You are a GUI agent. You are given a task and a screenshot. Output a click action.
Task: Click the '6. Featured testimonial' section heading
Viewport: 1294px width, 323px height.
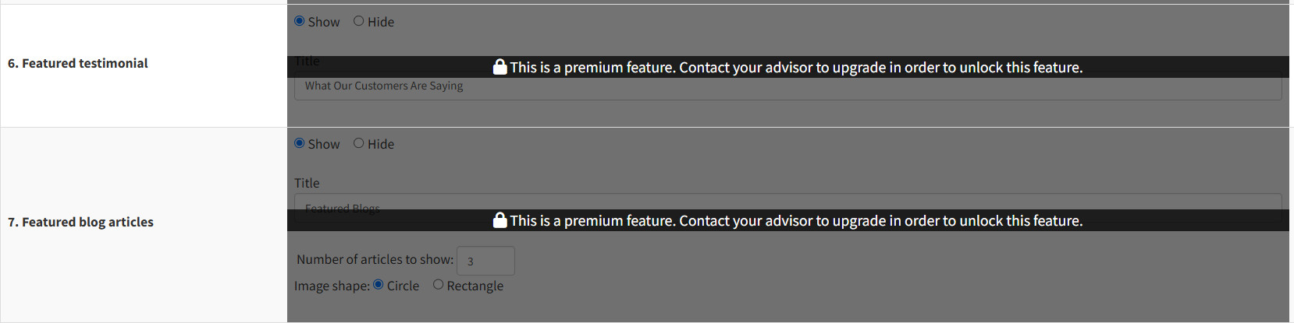point(78,63)
